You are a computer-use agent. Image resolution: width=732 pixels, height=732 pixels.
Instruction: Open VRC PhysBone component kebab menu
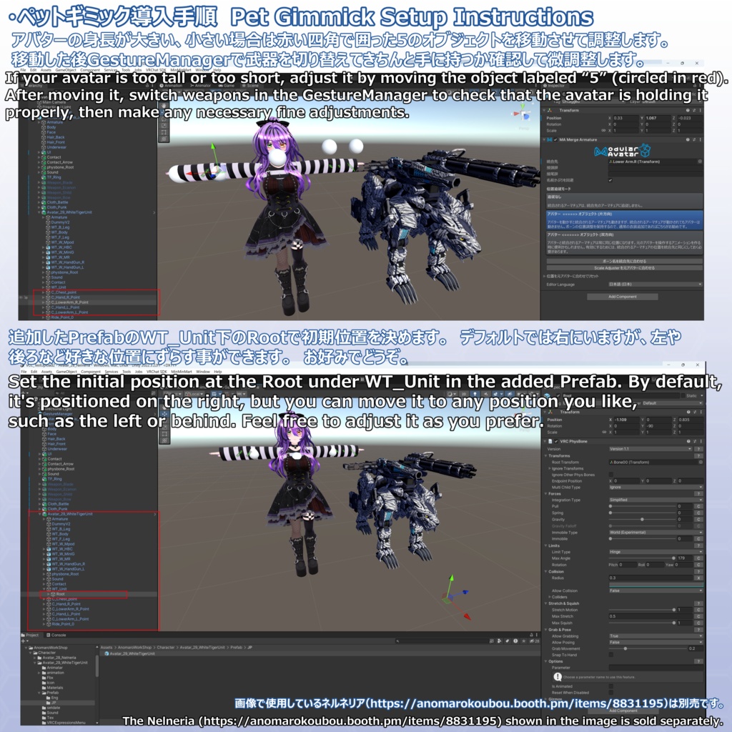click(x=700, y=441)
